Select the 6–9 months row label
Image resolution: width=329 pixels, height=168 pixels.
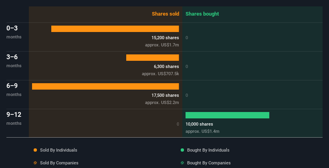point(14,90)
